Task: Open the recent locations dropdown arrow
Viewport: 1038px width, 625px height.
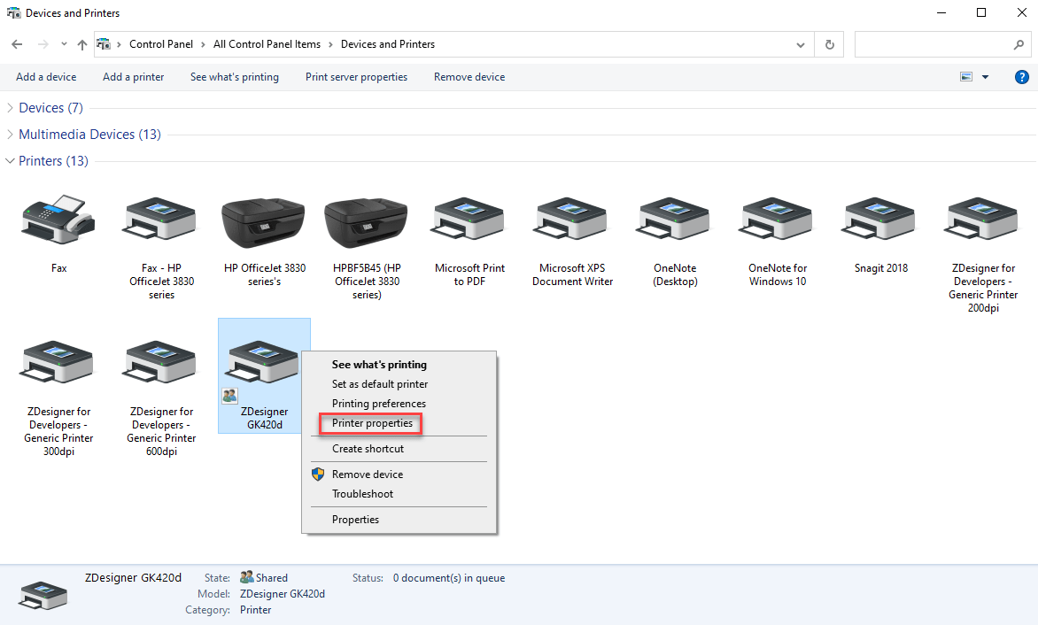Action: coord(64,44)
